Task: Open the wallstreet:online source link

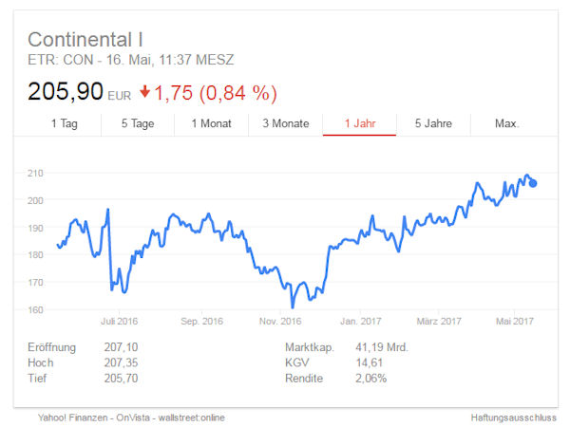Action: [191, 418]
